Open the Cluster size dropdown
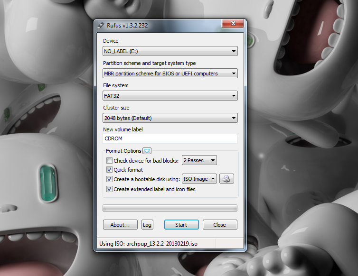 point(170,118)
